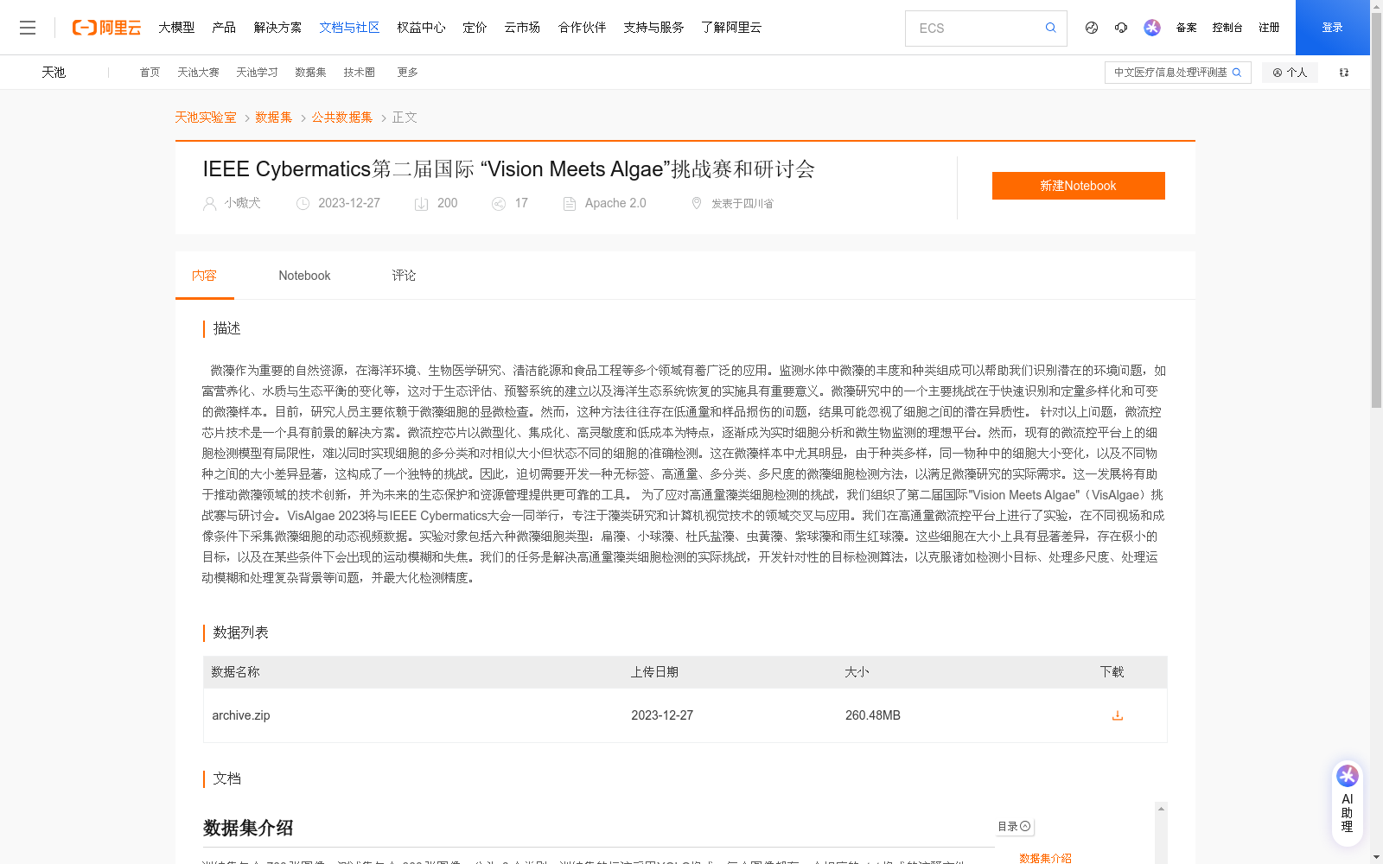
Task: Click the globe region icon
Action: tap(1092, 28)
